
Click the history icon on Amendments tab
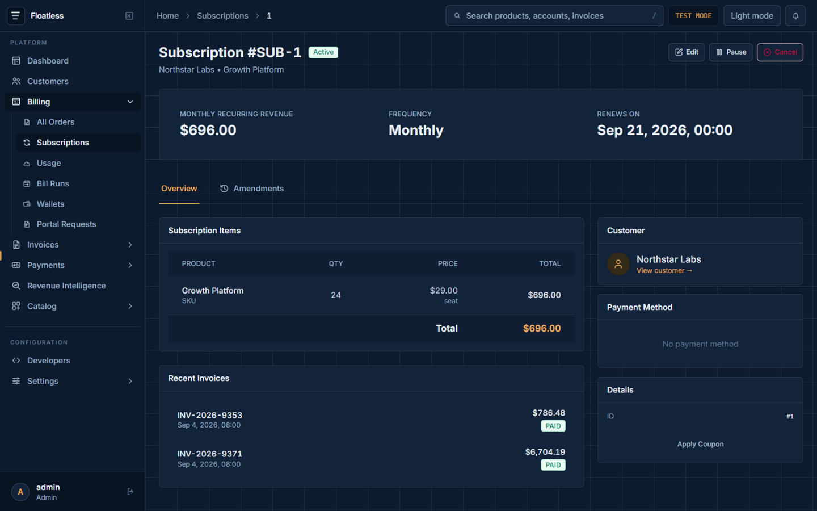tap(224, 189)
